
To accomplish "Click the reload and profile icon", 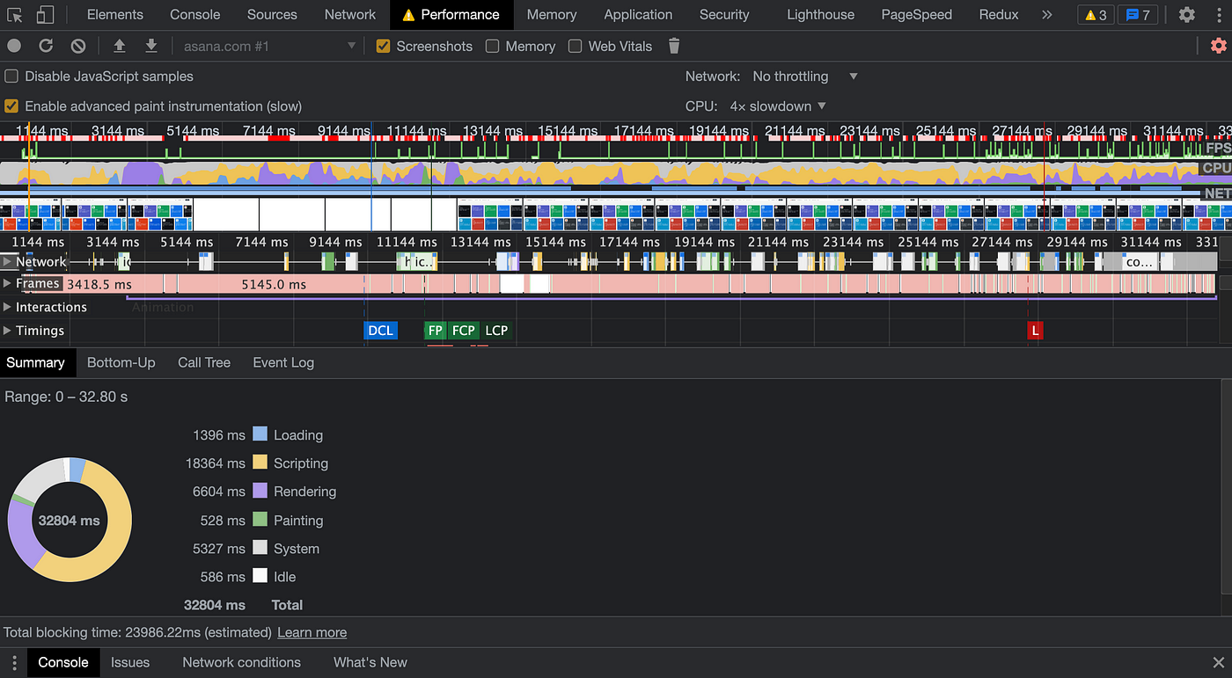I will tap(46, 46).
